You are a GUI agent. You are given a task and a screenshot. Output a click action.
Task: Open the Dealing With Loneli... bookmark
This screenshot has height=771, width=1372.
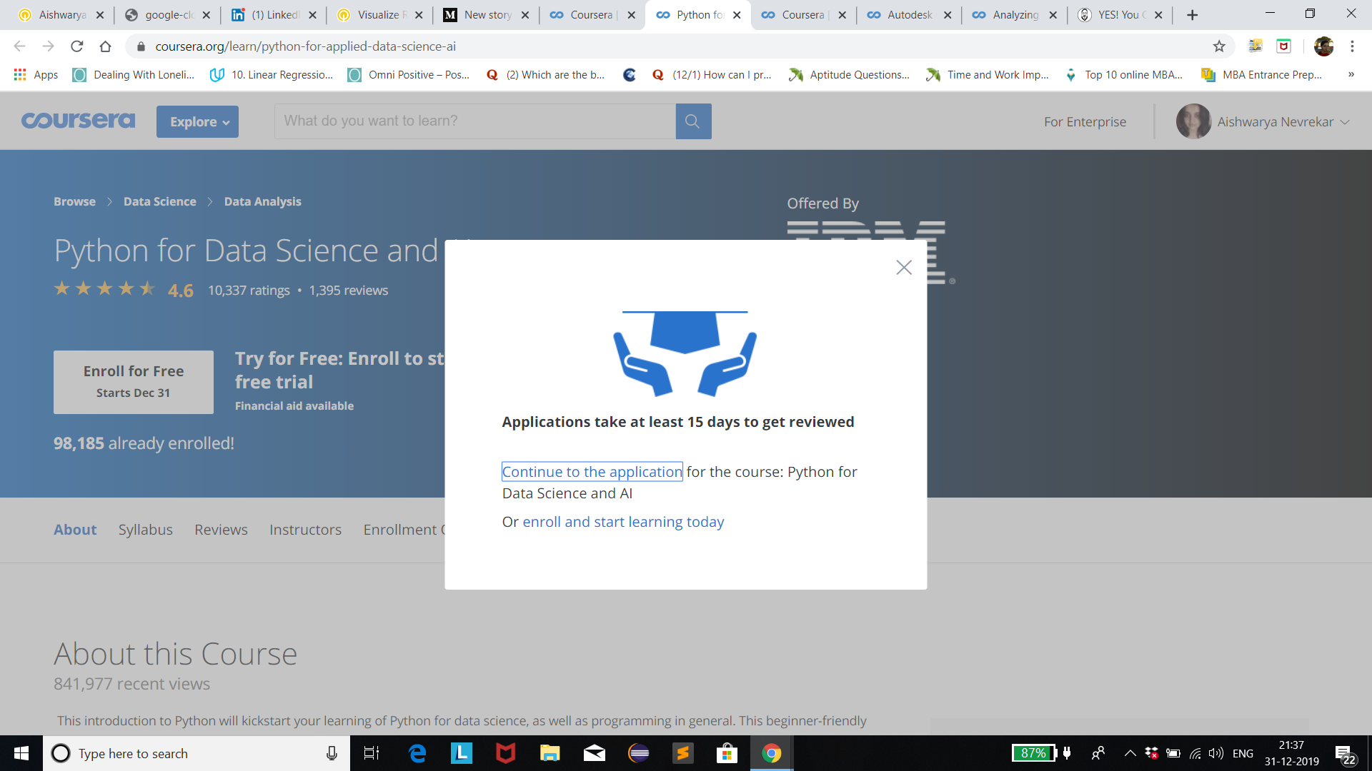point(134,75)
